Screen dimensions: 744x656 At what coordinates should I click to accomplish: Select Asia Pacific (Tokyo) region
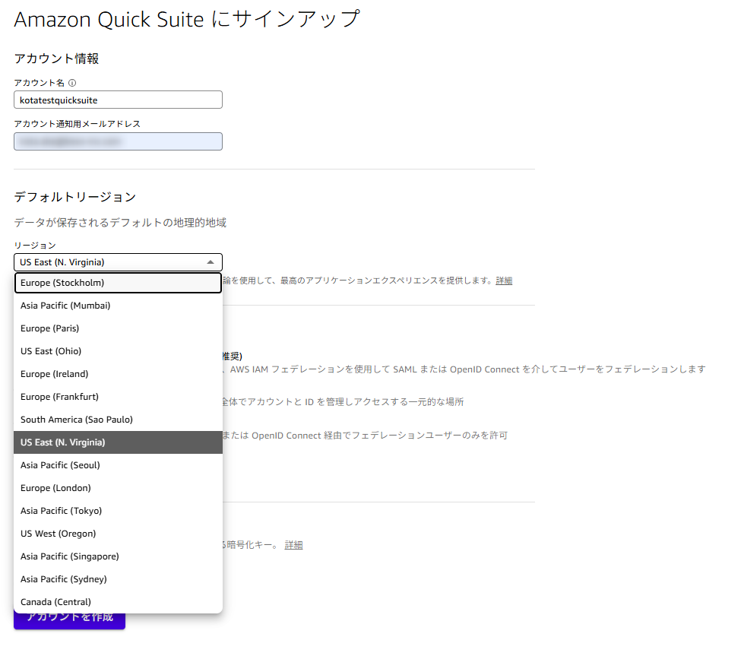click(118, 511)
